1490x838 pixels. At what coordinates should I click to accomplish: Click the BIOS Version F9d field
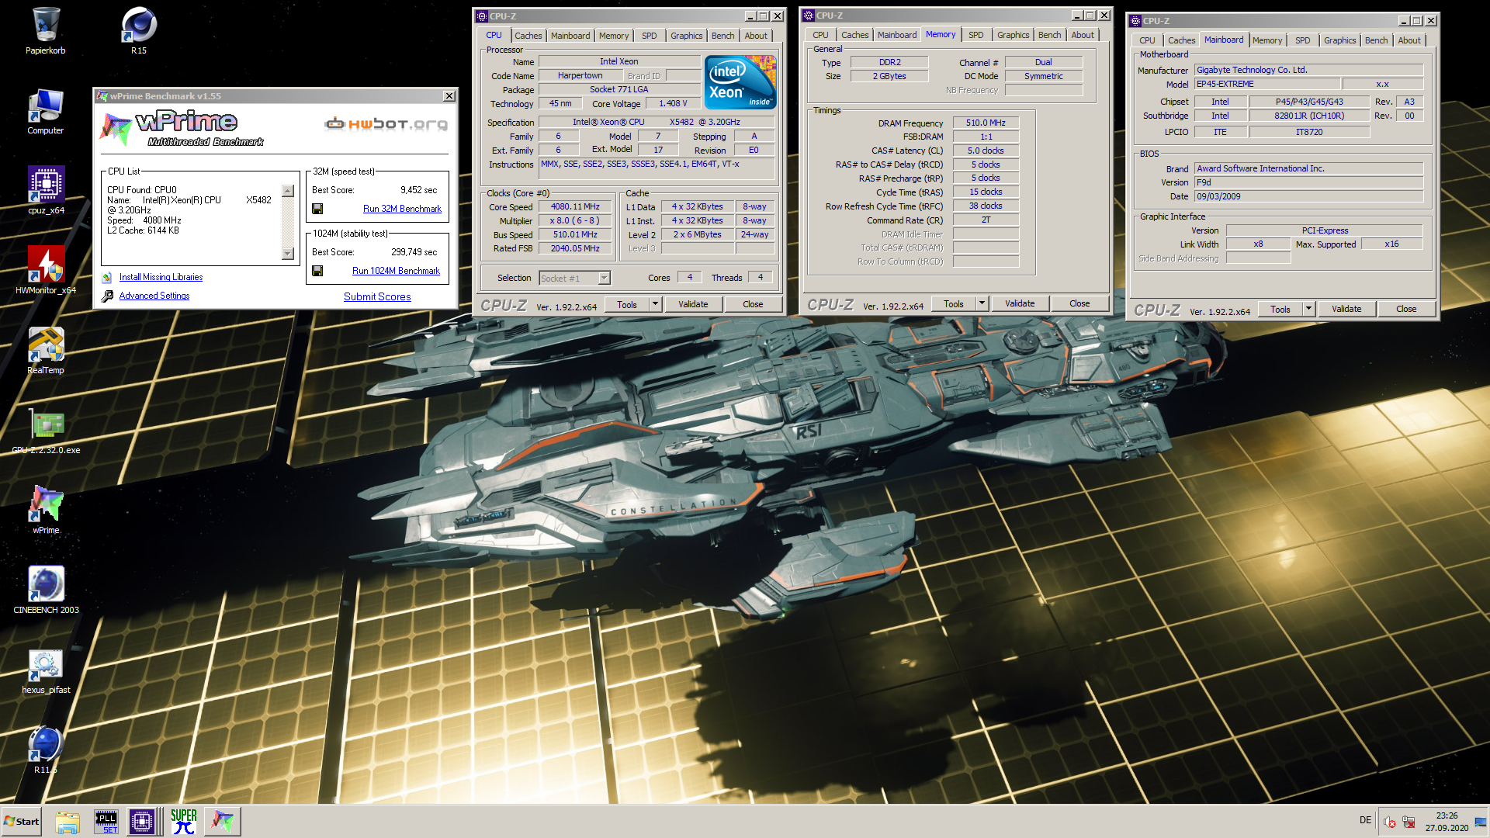pyautogui.click(x=1308, y=182)
